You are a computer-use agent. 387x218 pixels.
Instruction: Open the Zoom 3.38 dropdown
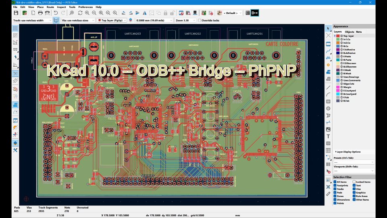[185, 20]
